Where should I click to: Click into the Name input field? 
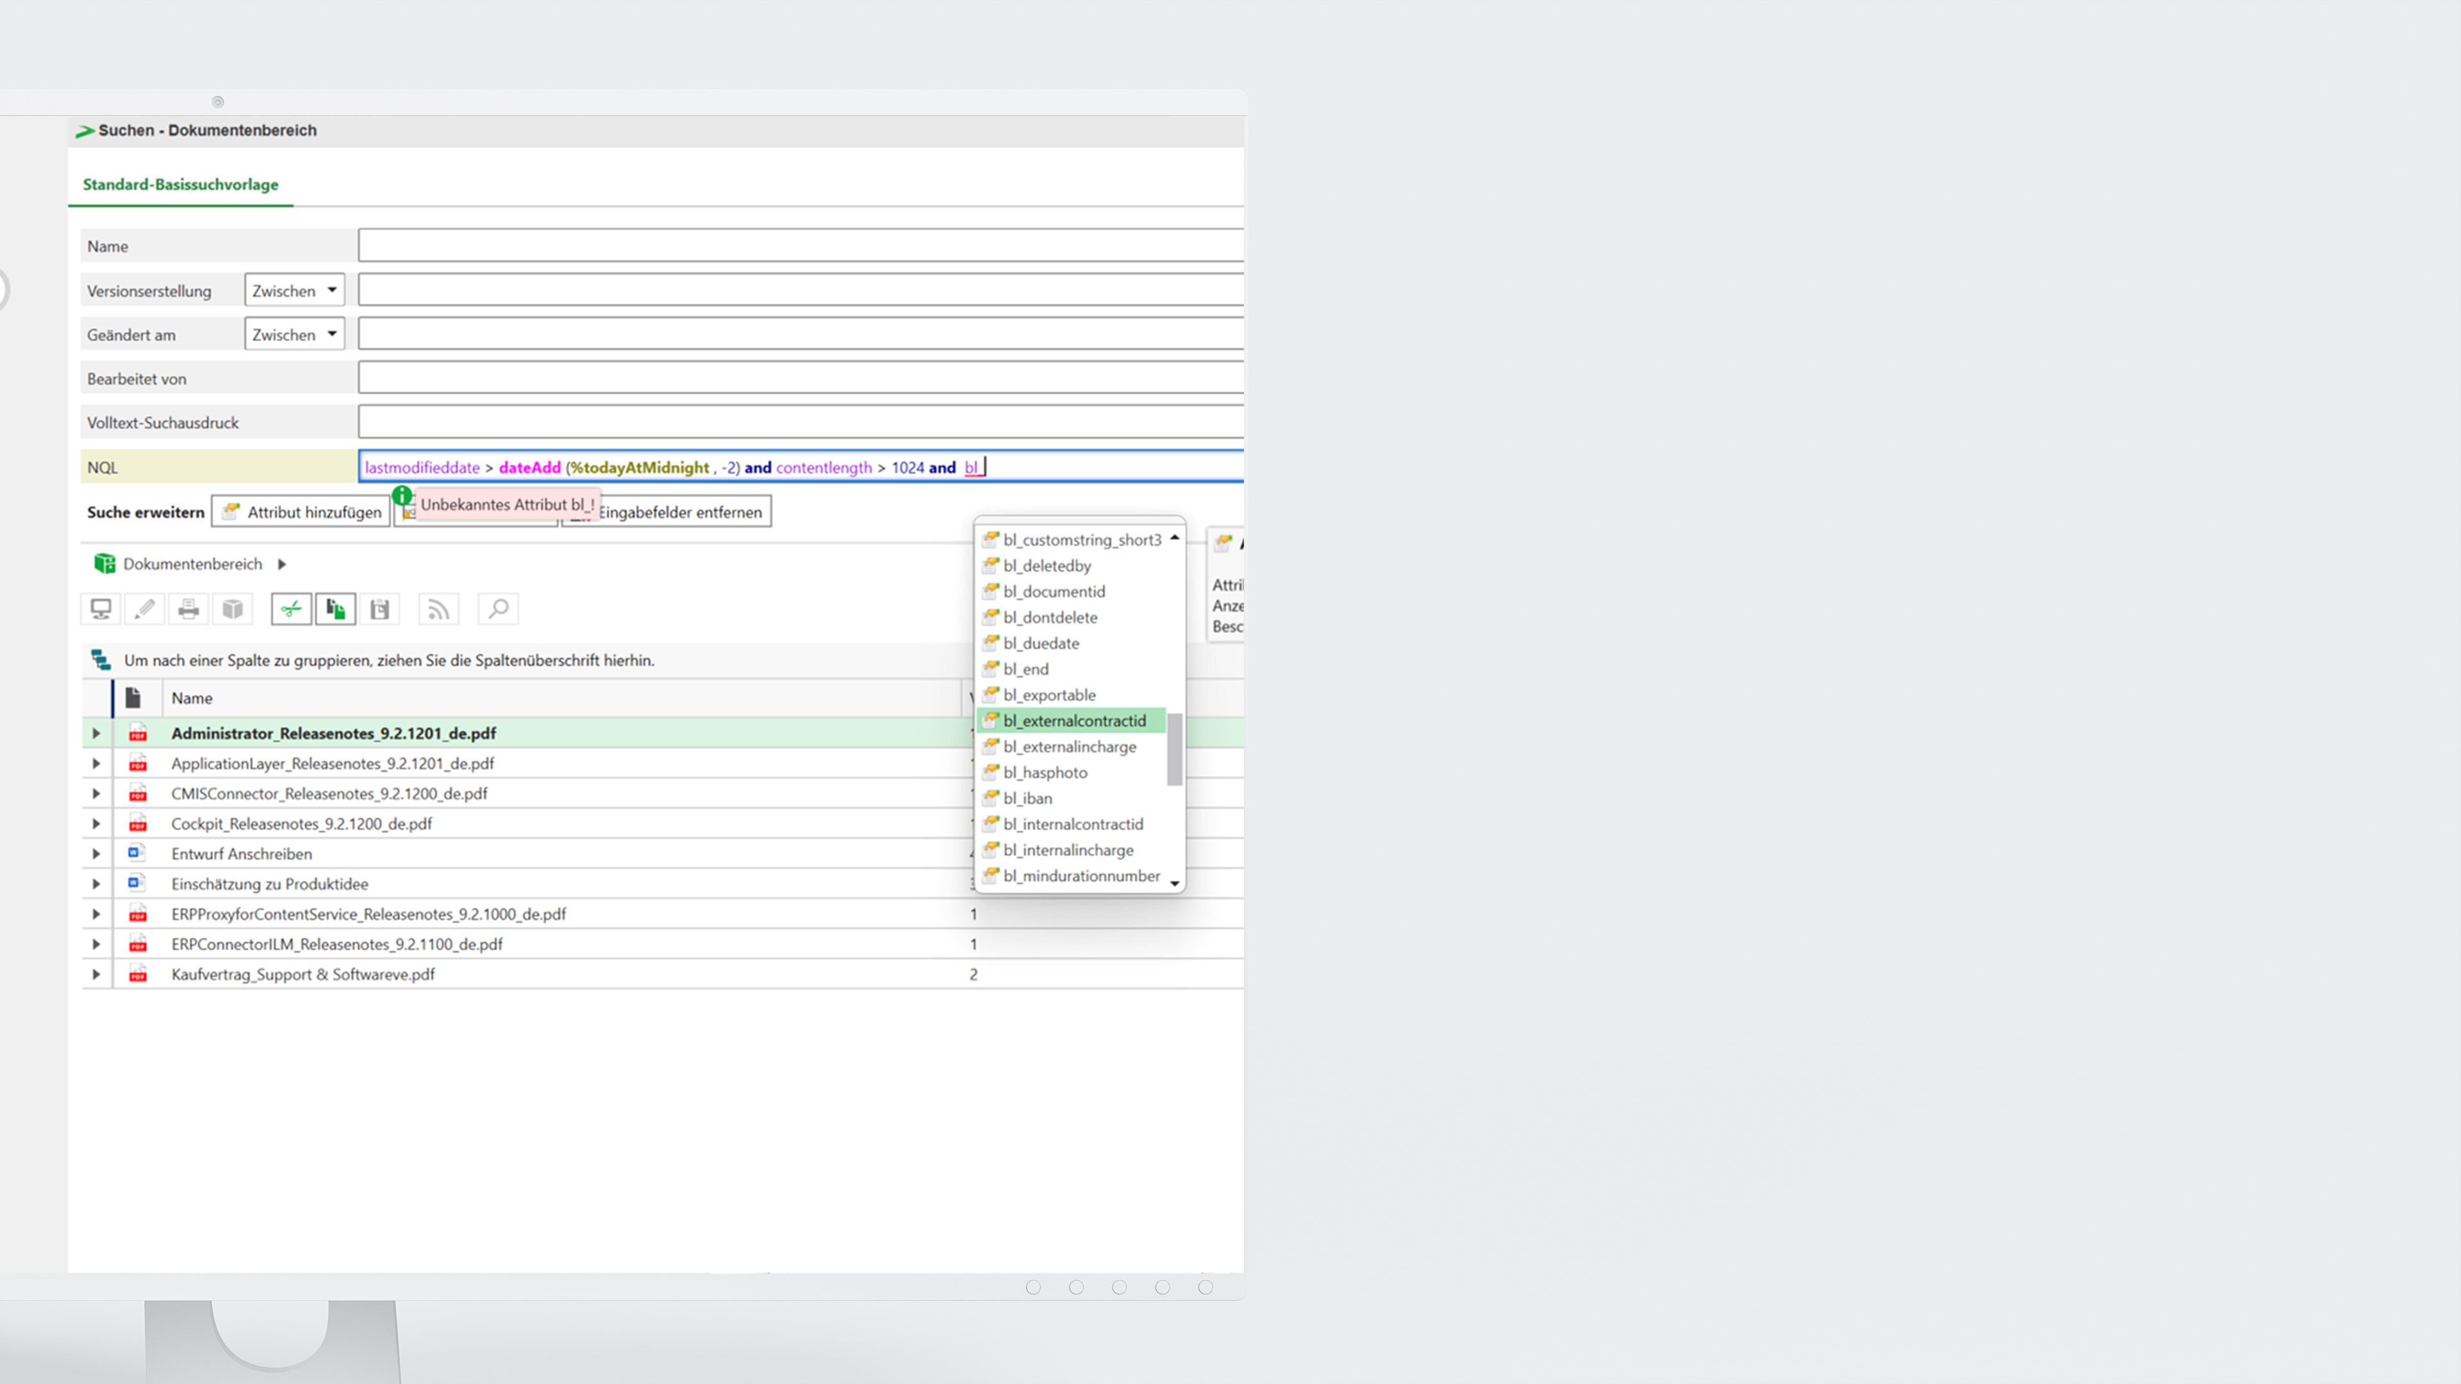(x=800, y=245)
